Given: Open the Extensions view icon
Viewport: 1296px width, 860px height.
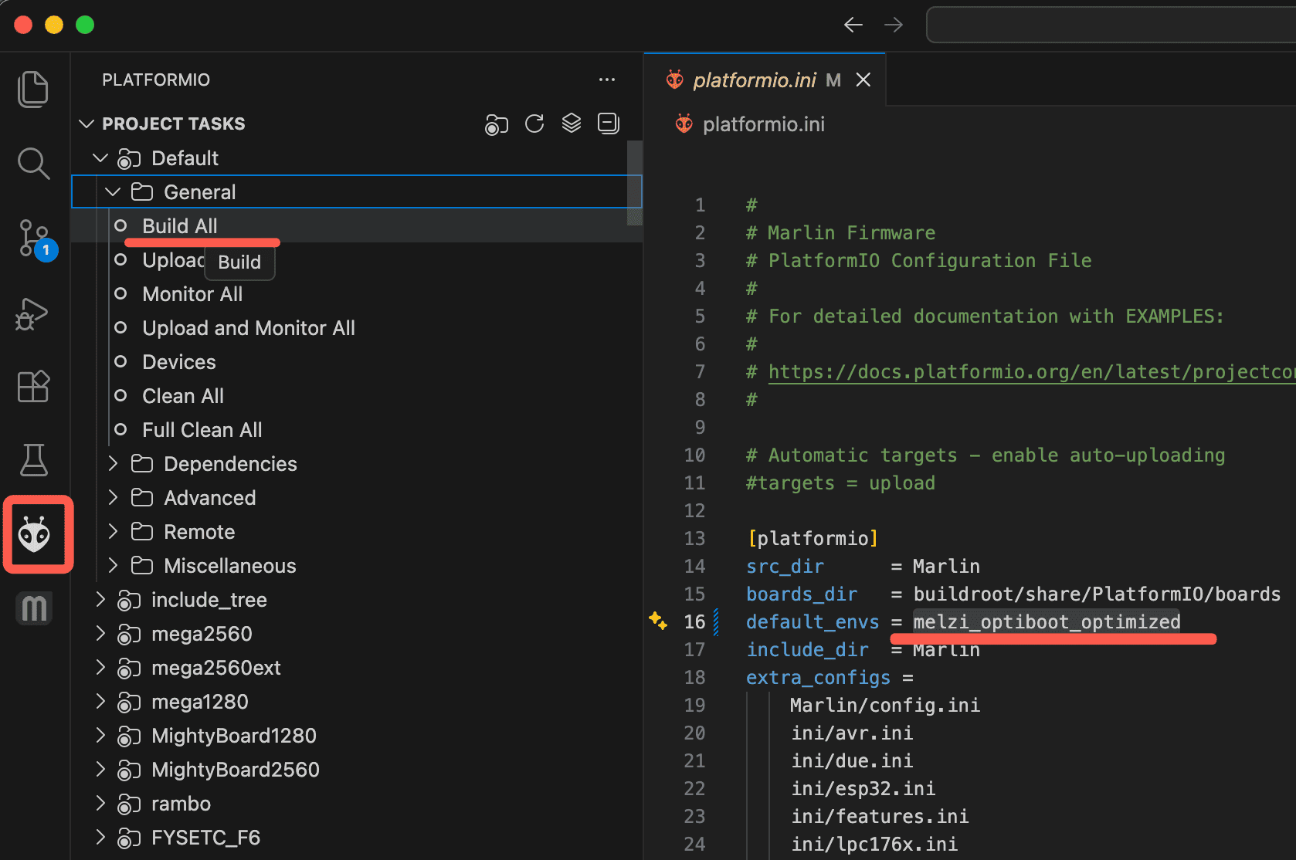Looking at the screenshot, I should click(33, 386).
